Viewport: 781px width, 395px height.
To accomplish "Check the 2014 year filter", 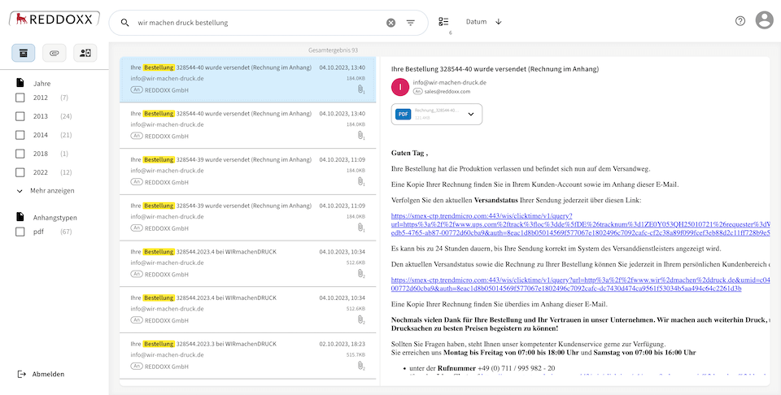I will click(x=20, y=135).
